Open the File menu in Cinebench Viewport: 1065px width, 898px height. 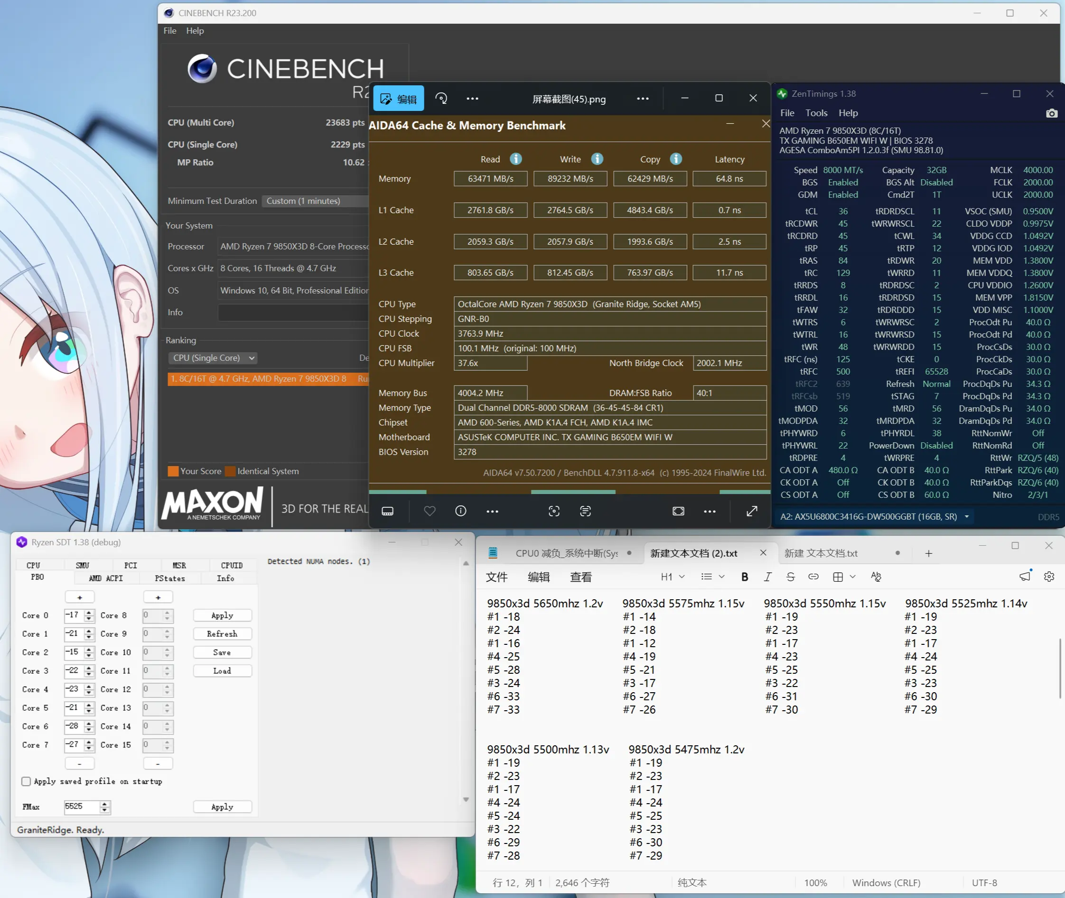170,30
